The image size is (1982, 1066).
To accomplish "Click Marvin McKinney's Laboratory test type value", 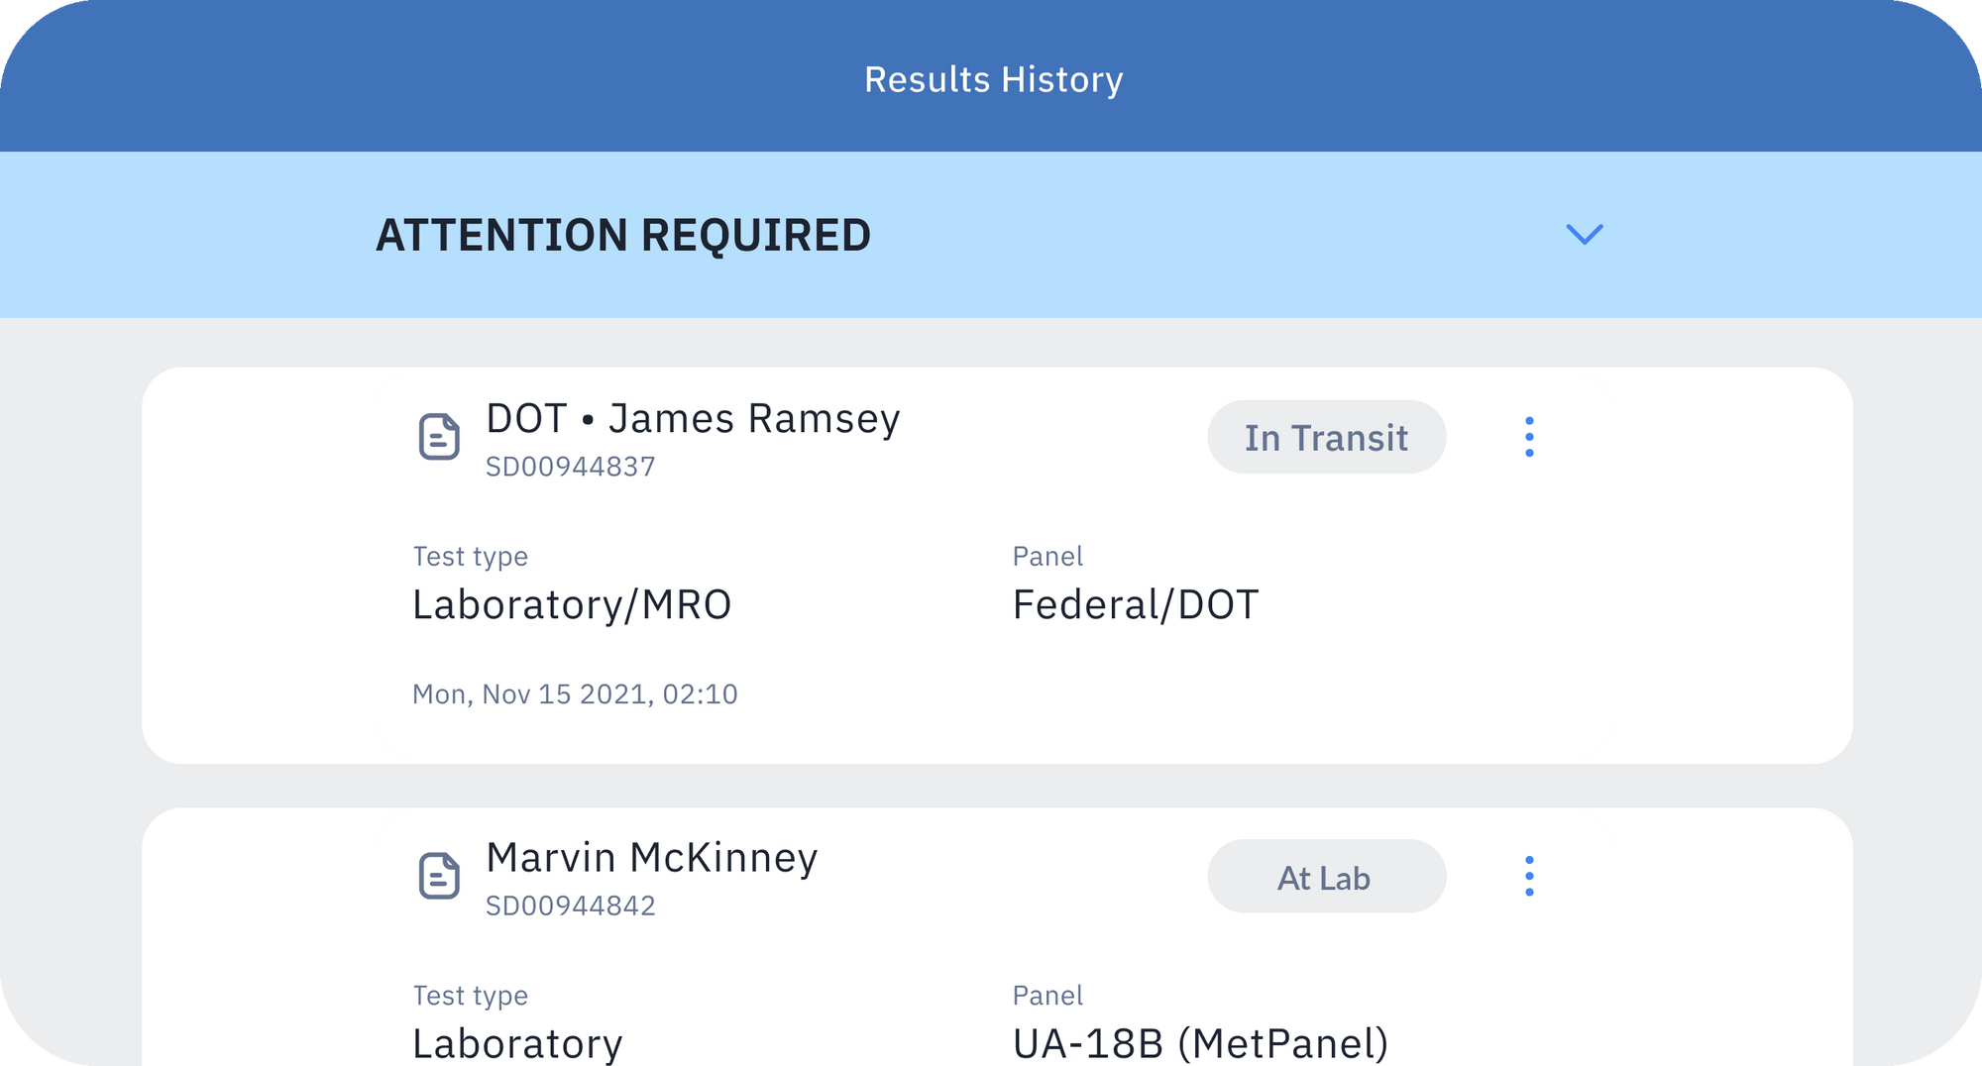I will point(517,1043).
